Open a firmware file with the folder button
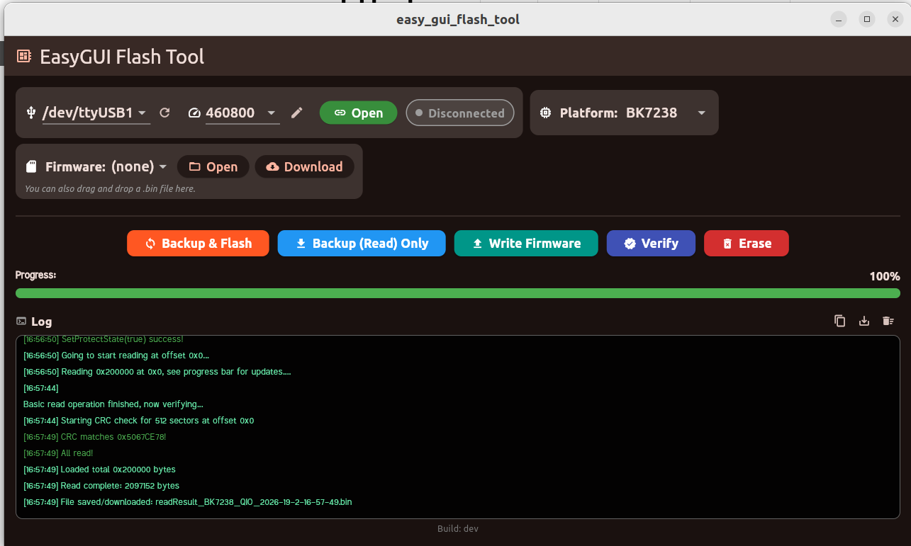 [x=213, y=167]
